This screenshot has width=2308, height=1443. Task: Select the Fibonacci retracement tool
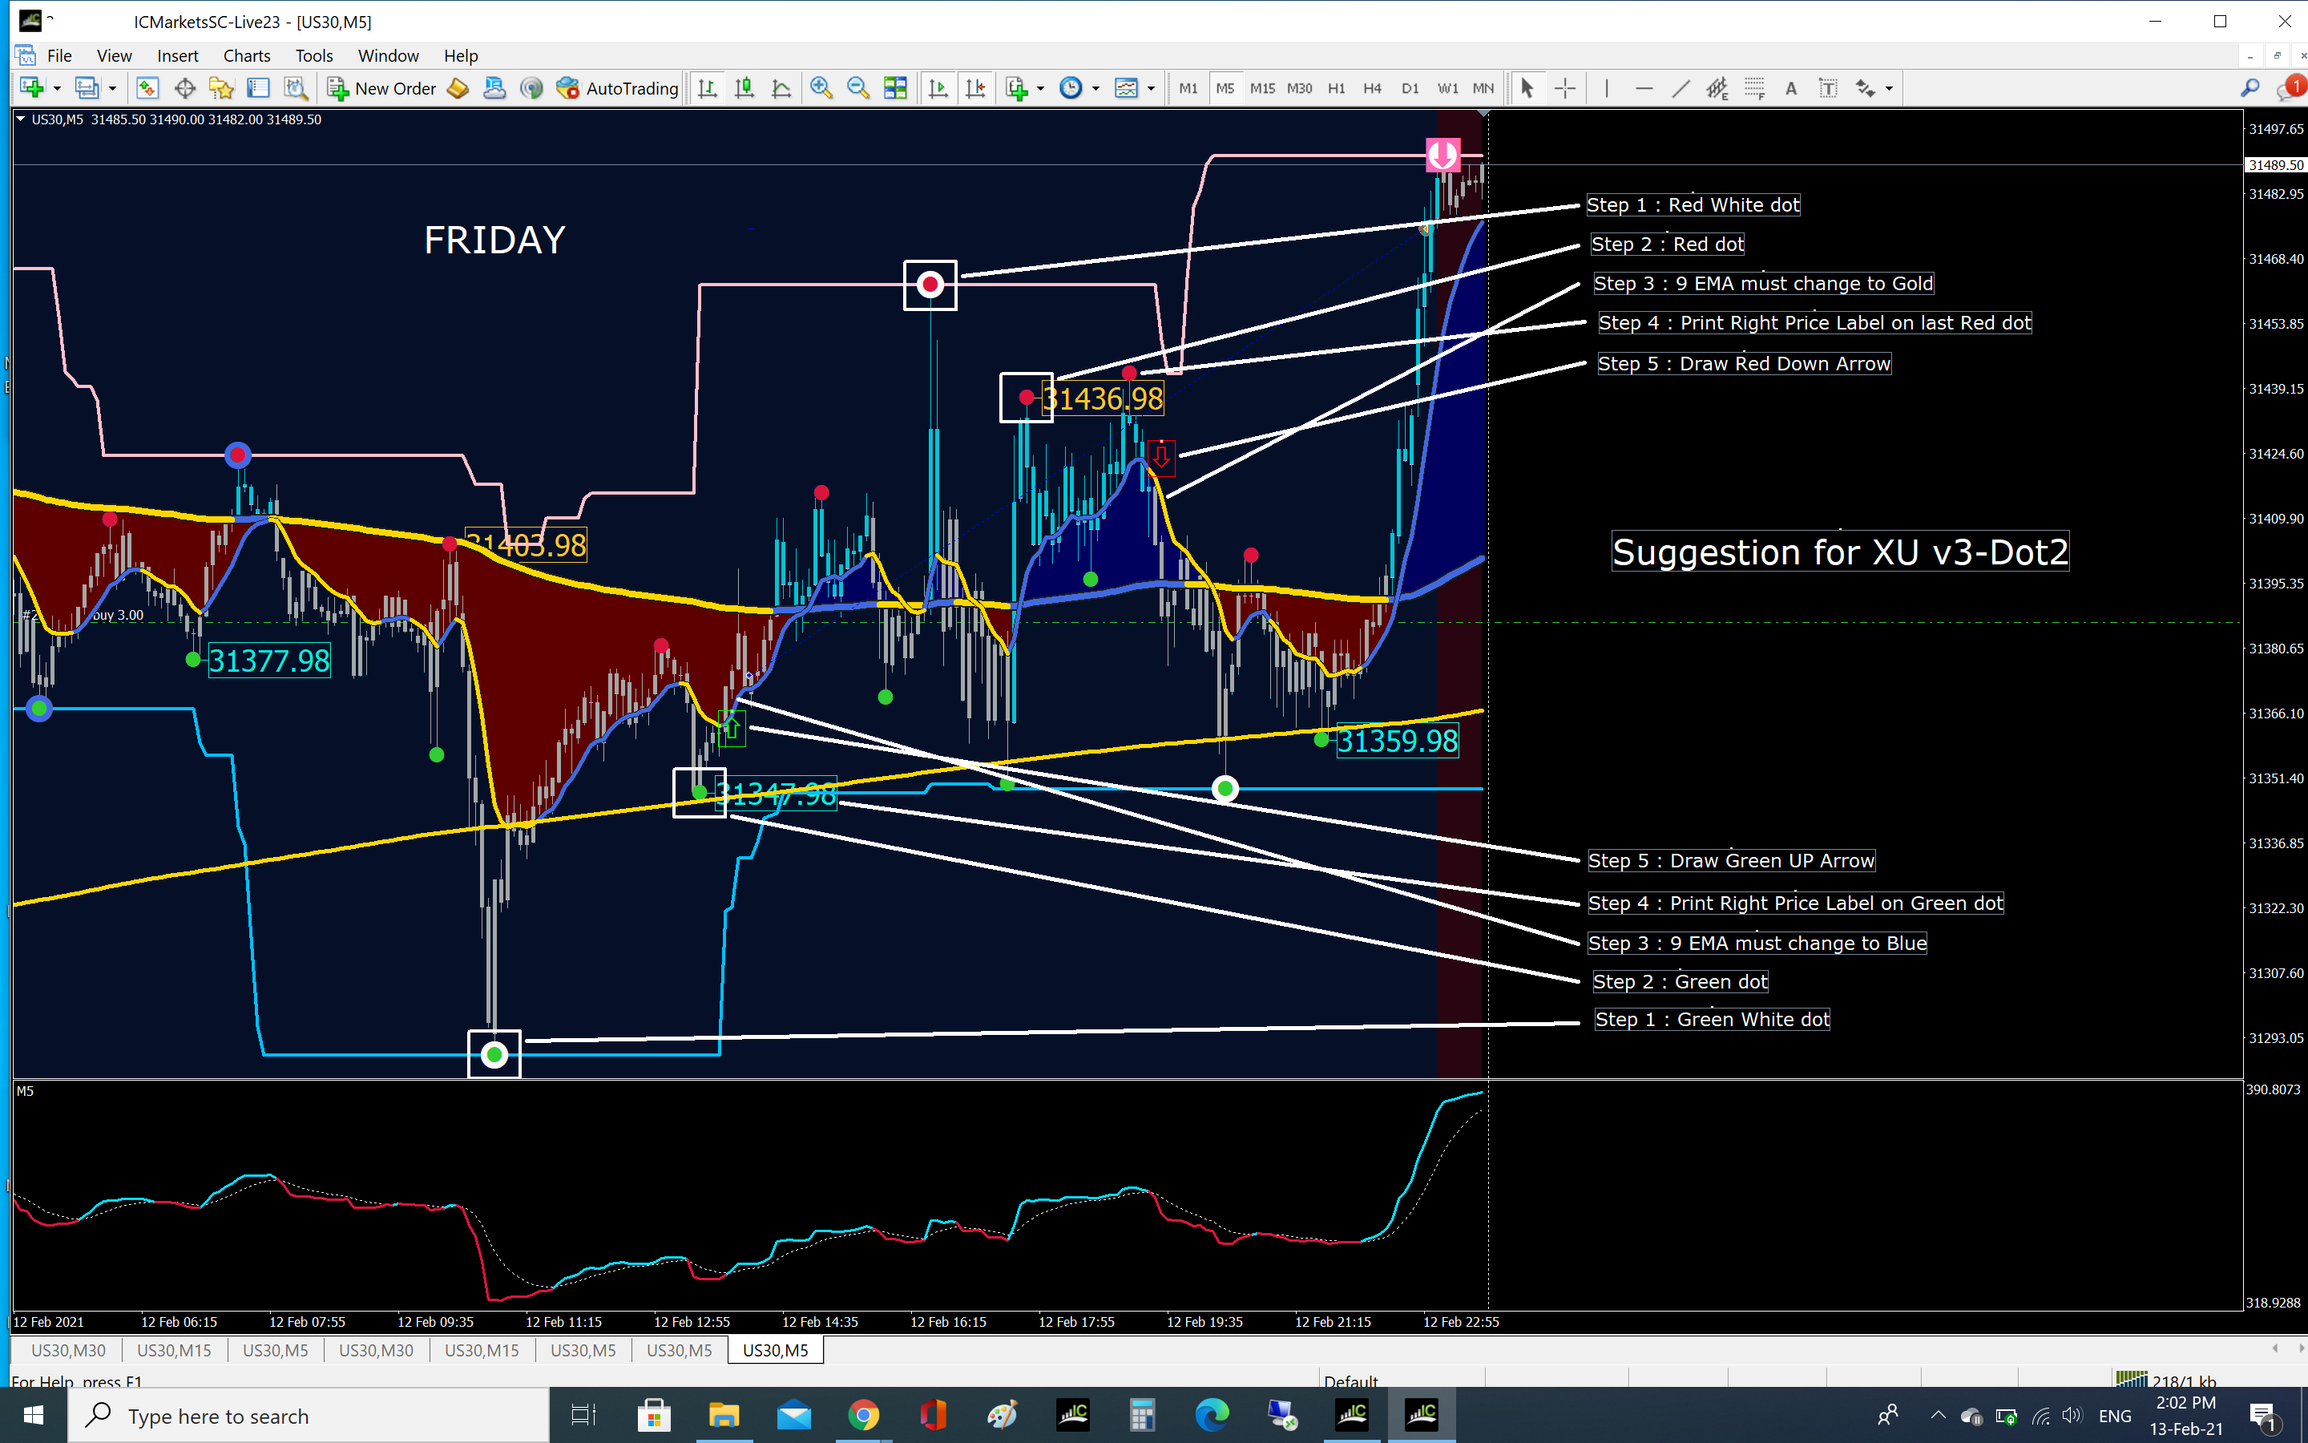coord(1754,89)
